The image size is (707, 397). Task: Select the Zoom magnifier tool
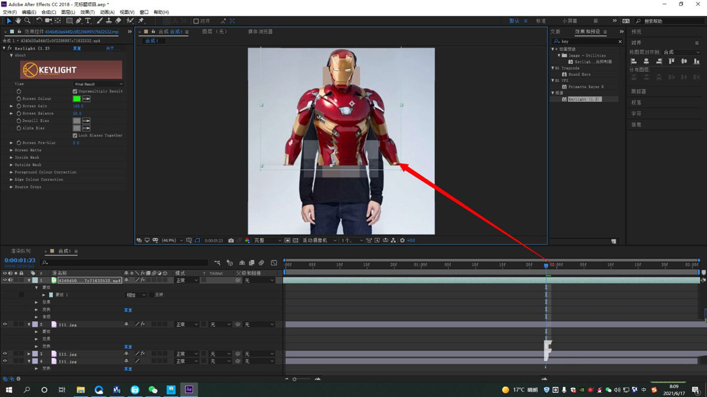[x=27, y=21]
